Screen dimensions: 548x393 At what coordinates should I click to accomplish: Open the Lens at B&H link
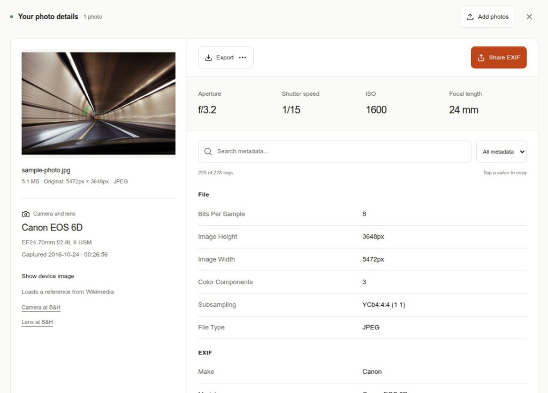click(37, 322)
